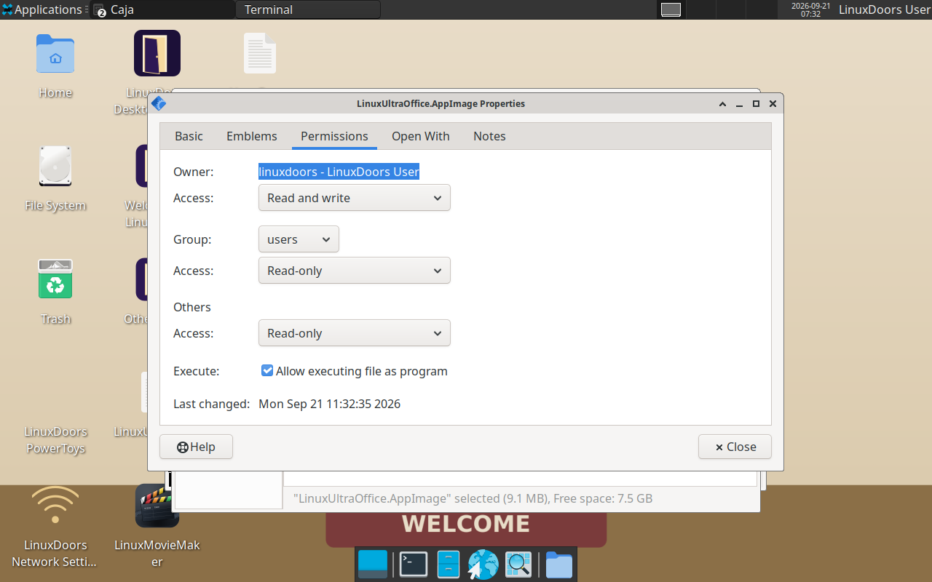This screenshot has height=582, width=932.
Task: Open the magnifier search dock icon
Action: click(x=519, y=565)
